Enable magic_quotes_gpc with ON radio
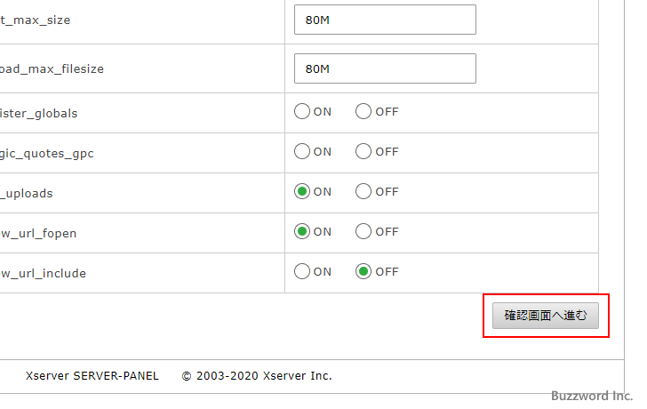Image resolution: width=647 pixels, height=409 pixels. pos(302,152)
